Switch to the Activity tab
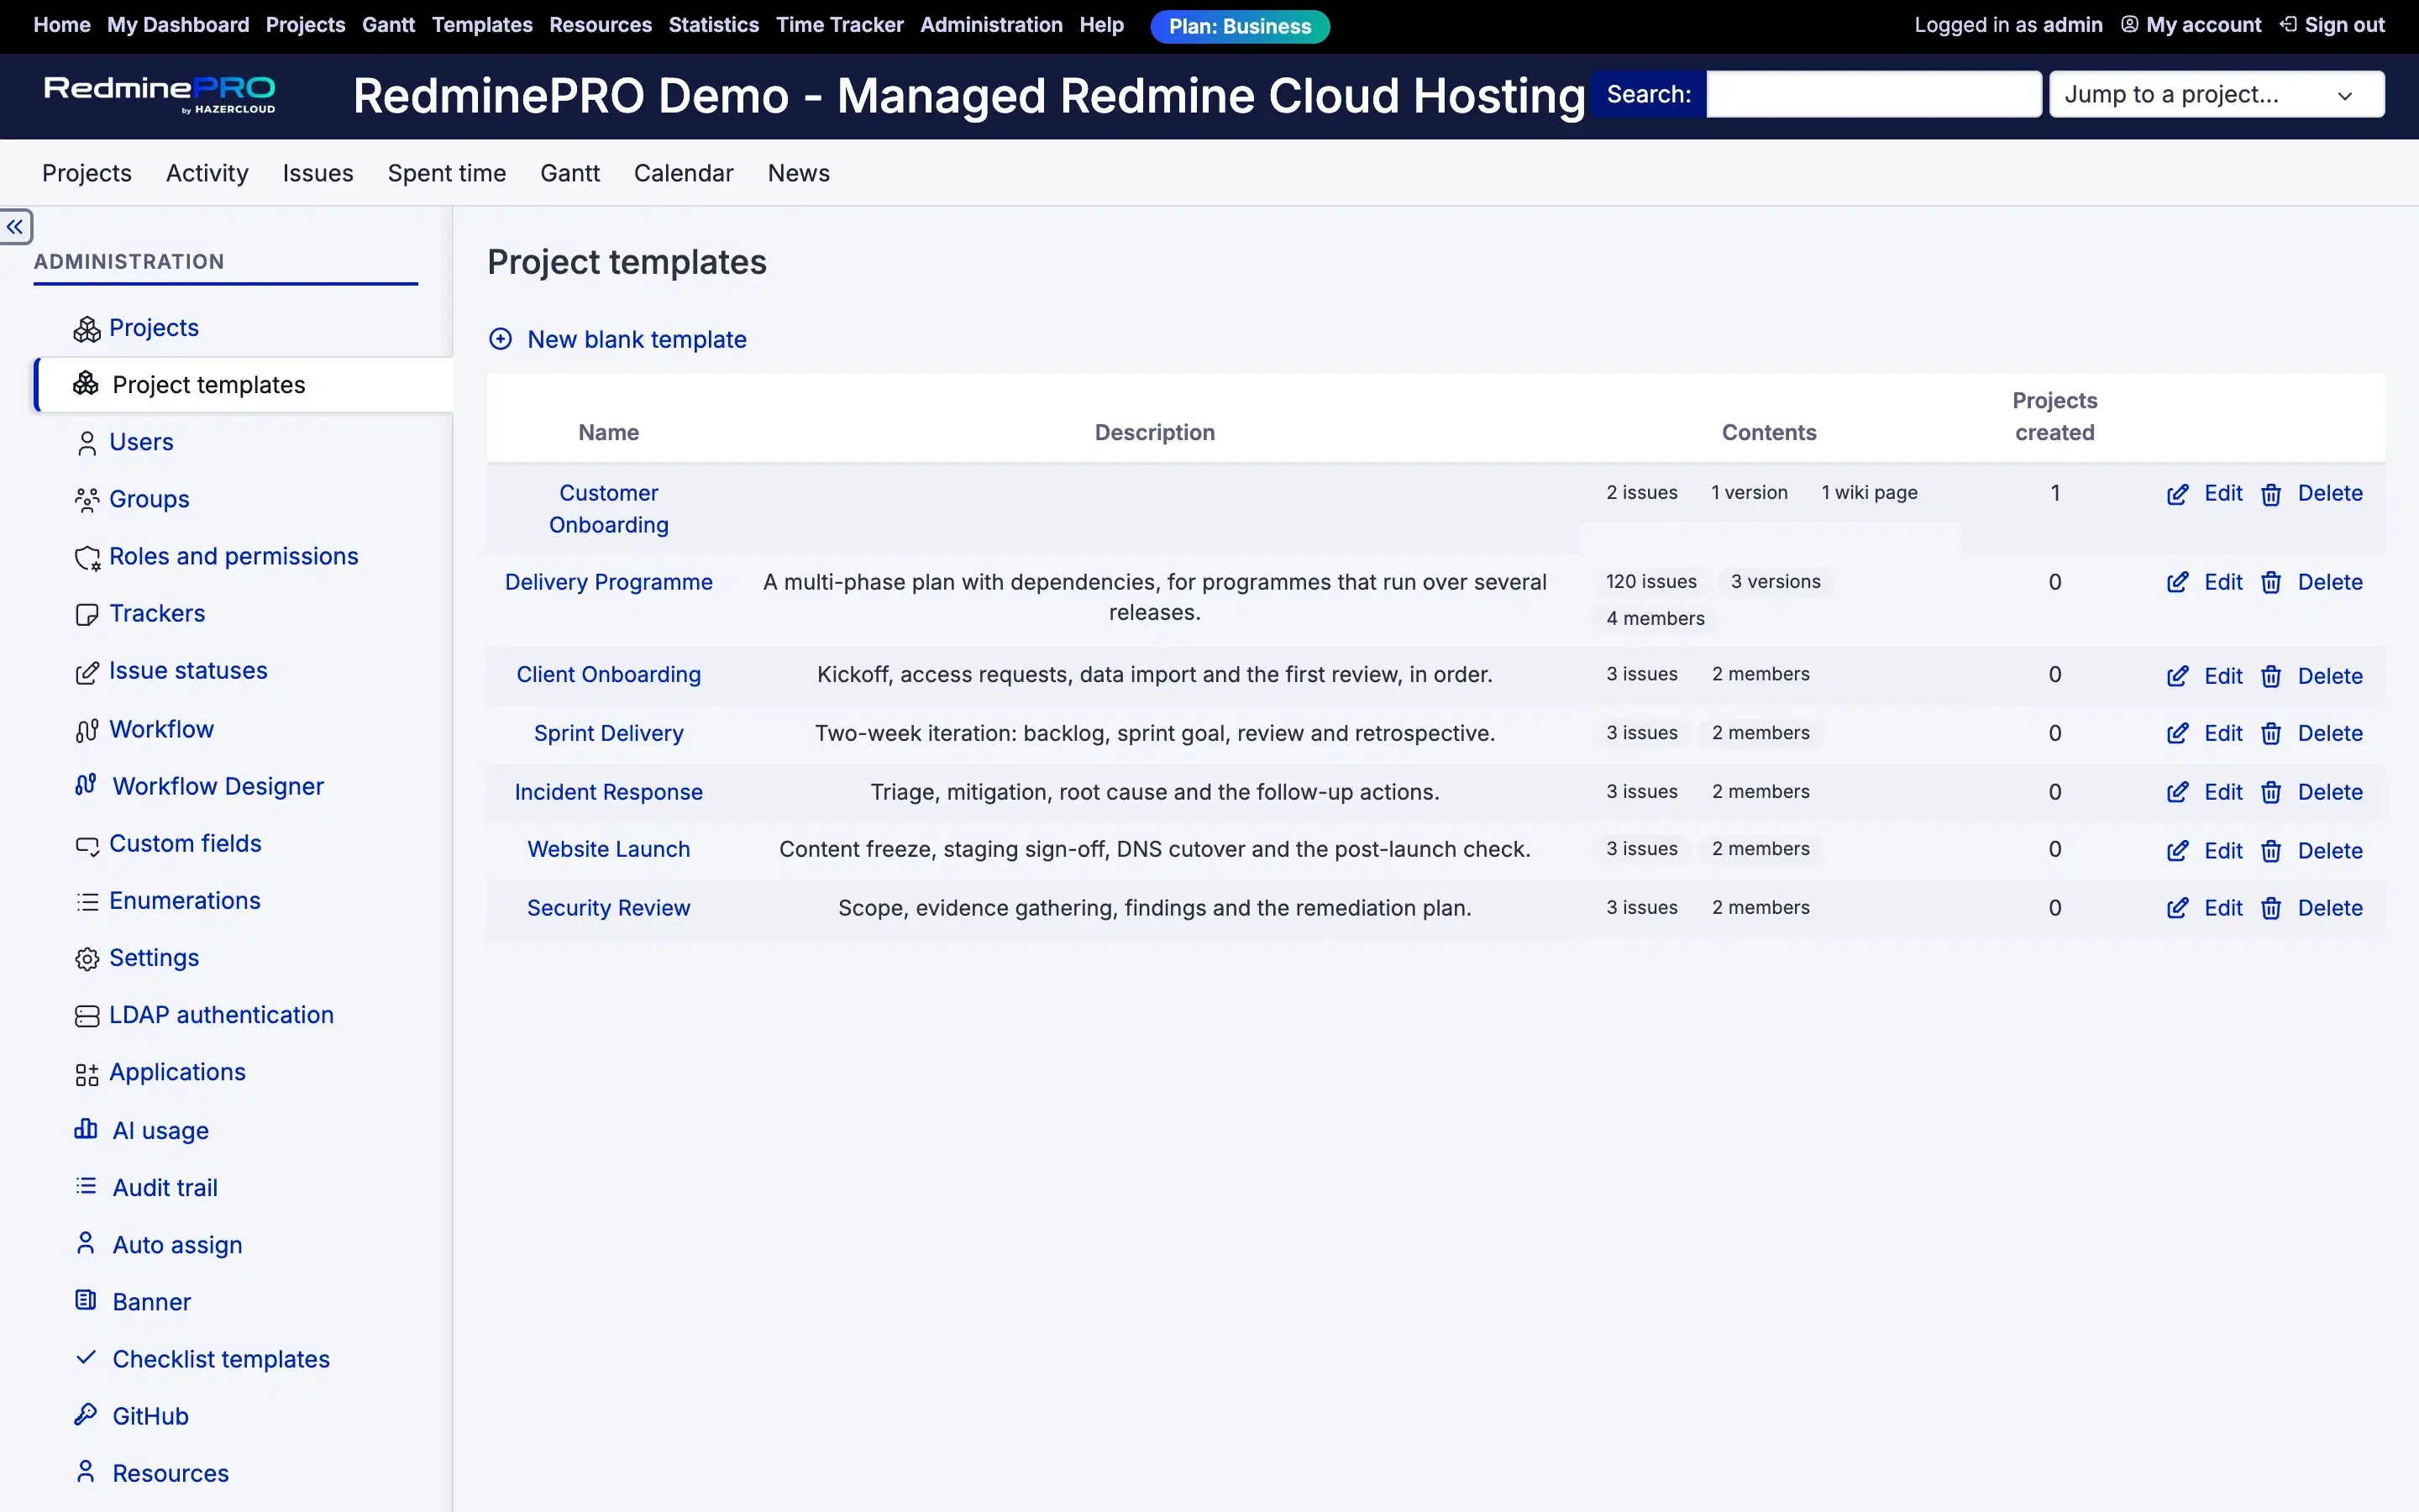 pos(207,173)
